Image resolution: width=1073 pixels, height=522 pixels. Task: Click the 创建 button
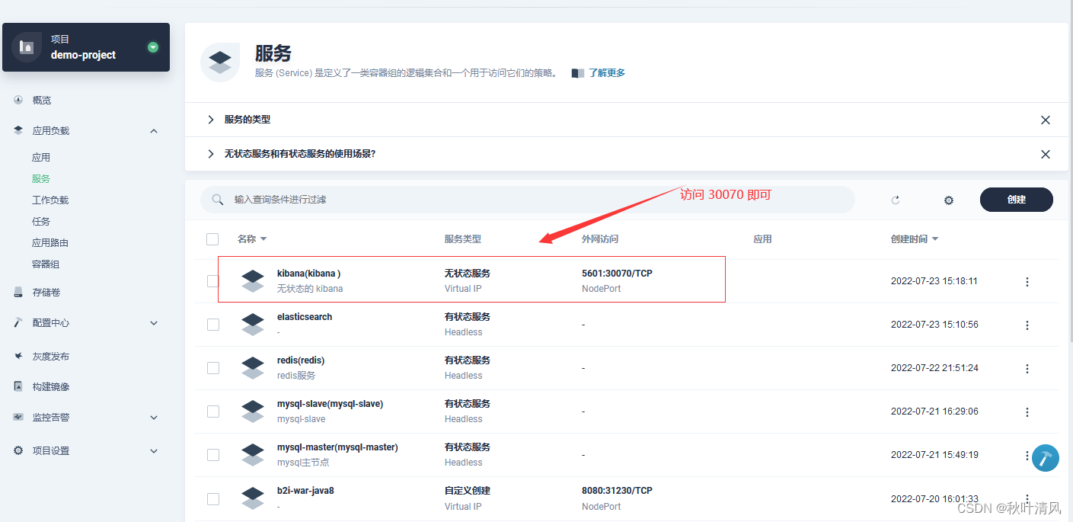[x=1016, y=200]
